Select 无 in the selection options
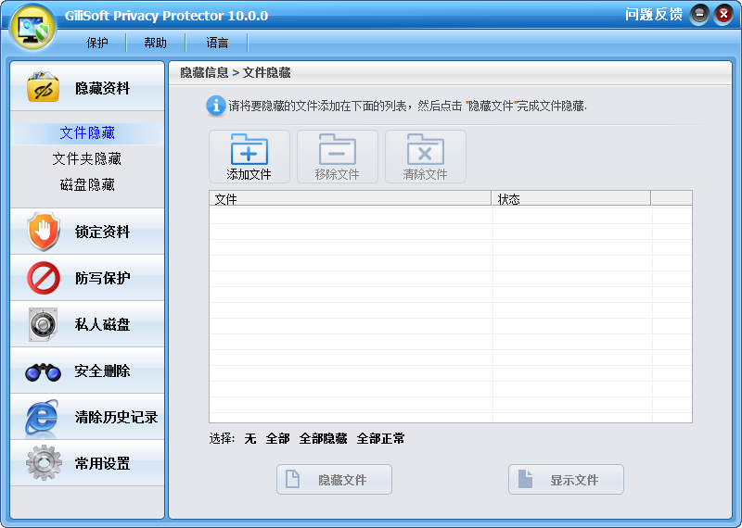Image resolution: width=742 pixels, height=528 pixels. click(x=250, y=439)
